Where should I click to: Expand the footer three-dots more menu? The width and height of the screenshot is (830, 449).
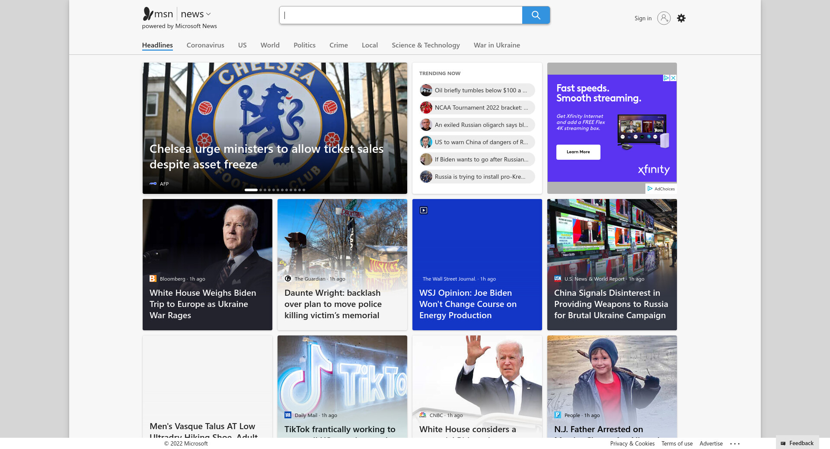[735, 443]
